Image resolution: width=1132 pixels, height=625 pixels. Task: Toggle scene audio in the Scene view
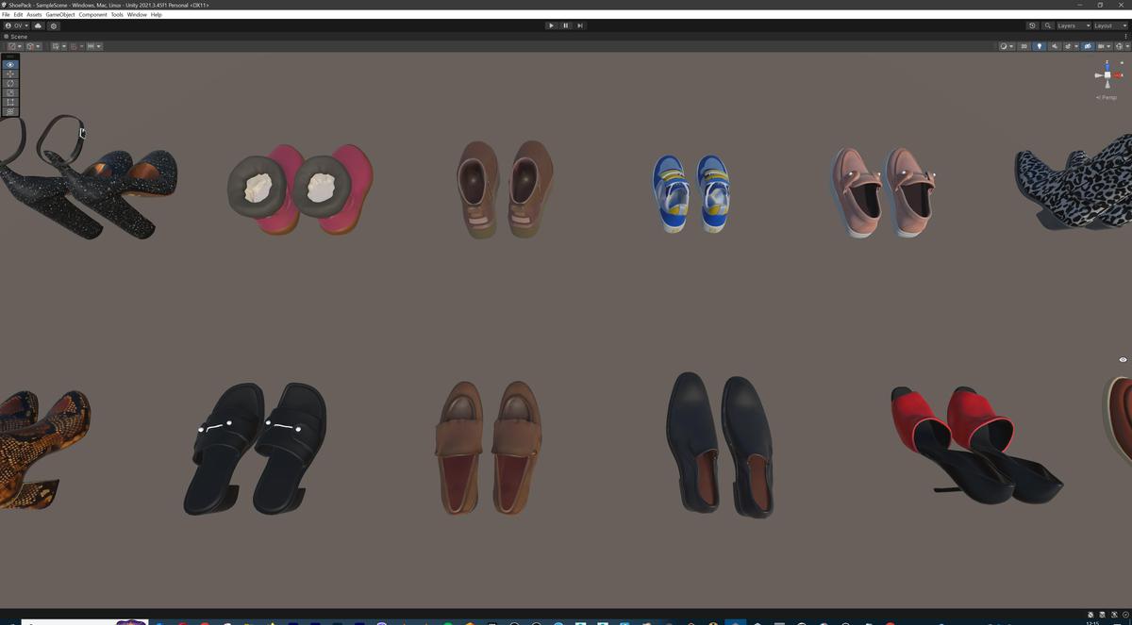click(1057, 45)
